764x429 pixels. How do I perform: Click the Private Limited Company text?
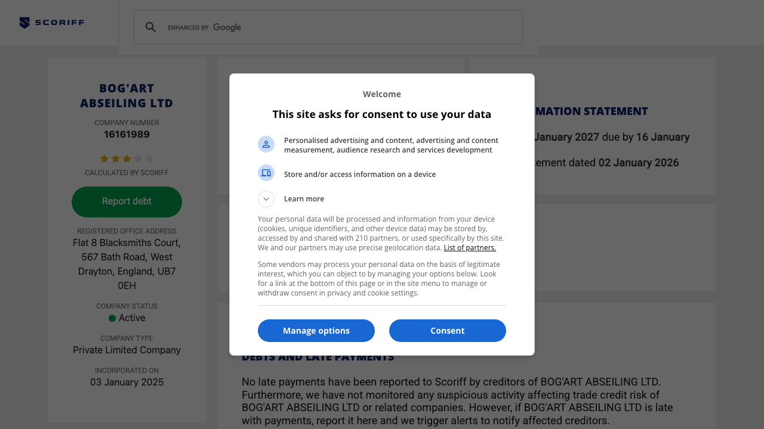point(127,350)
